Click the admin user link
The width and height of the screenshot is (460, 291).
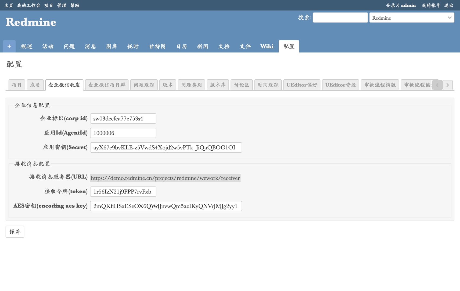coord(408,5)
